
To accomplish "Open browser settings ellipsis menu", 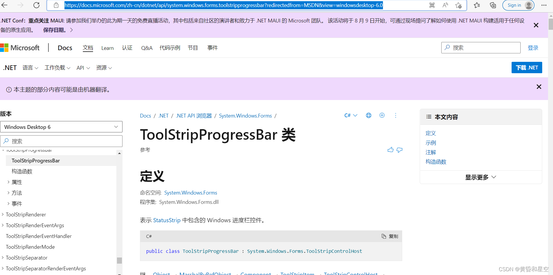I will (544, 5).
